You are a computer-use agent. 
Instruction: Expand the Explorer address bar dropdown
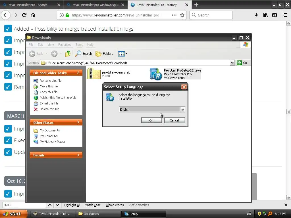click(x=232, y=63)
